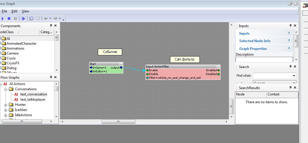Click the navigate forward arrow icon
The height and width of the screenshot is (143, 308).
pos(55,19)
